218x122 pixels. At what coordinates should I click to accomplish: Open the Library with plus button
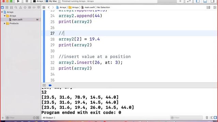[180, 1]
